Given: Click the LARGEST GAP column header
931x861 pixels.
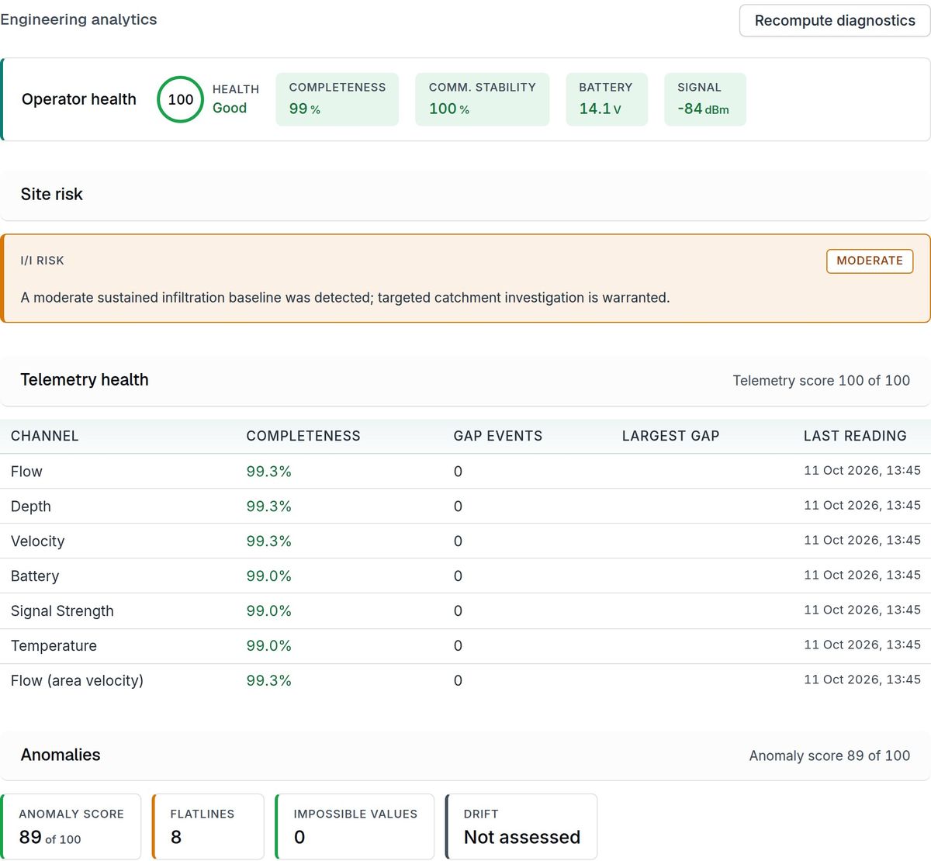Looking at the screenshot, I should 671,436.
